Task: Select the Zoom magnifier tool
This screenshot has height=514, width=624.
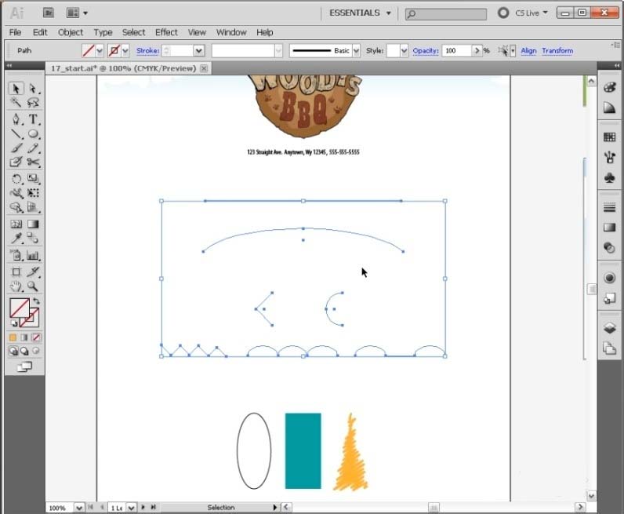Action: click(33, 286)
